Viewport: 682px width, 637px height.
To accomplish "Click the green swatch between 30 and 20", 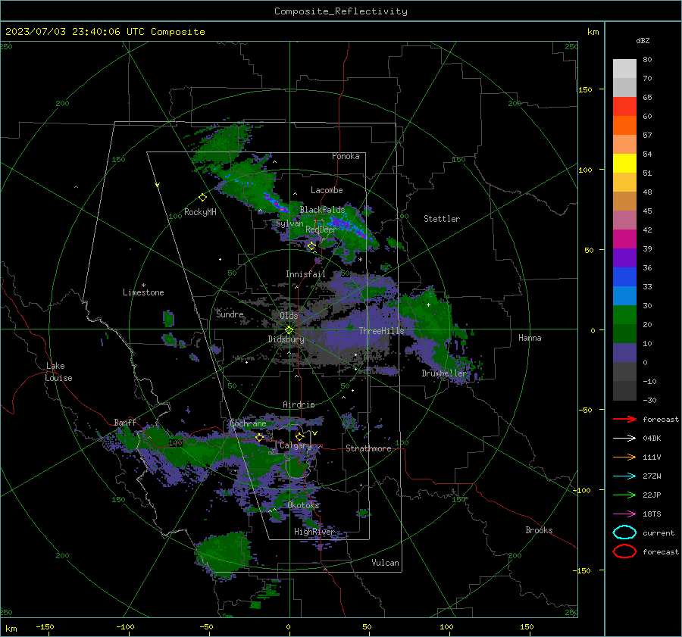I will click(x=624, y=315).
